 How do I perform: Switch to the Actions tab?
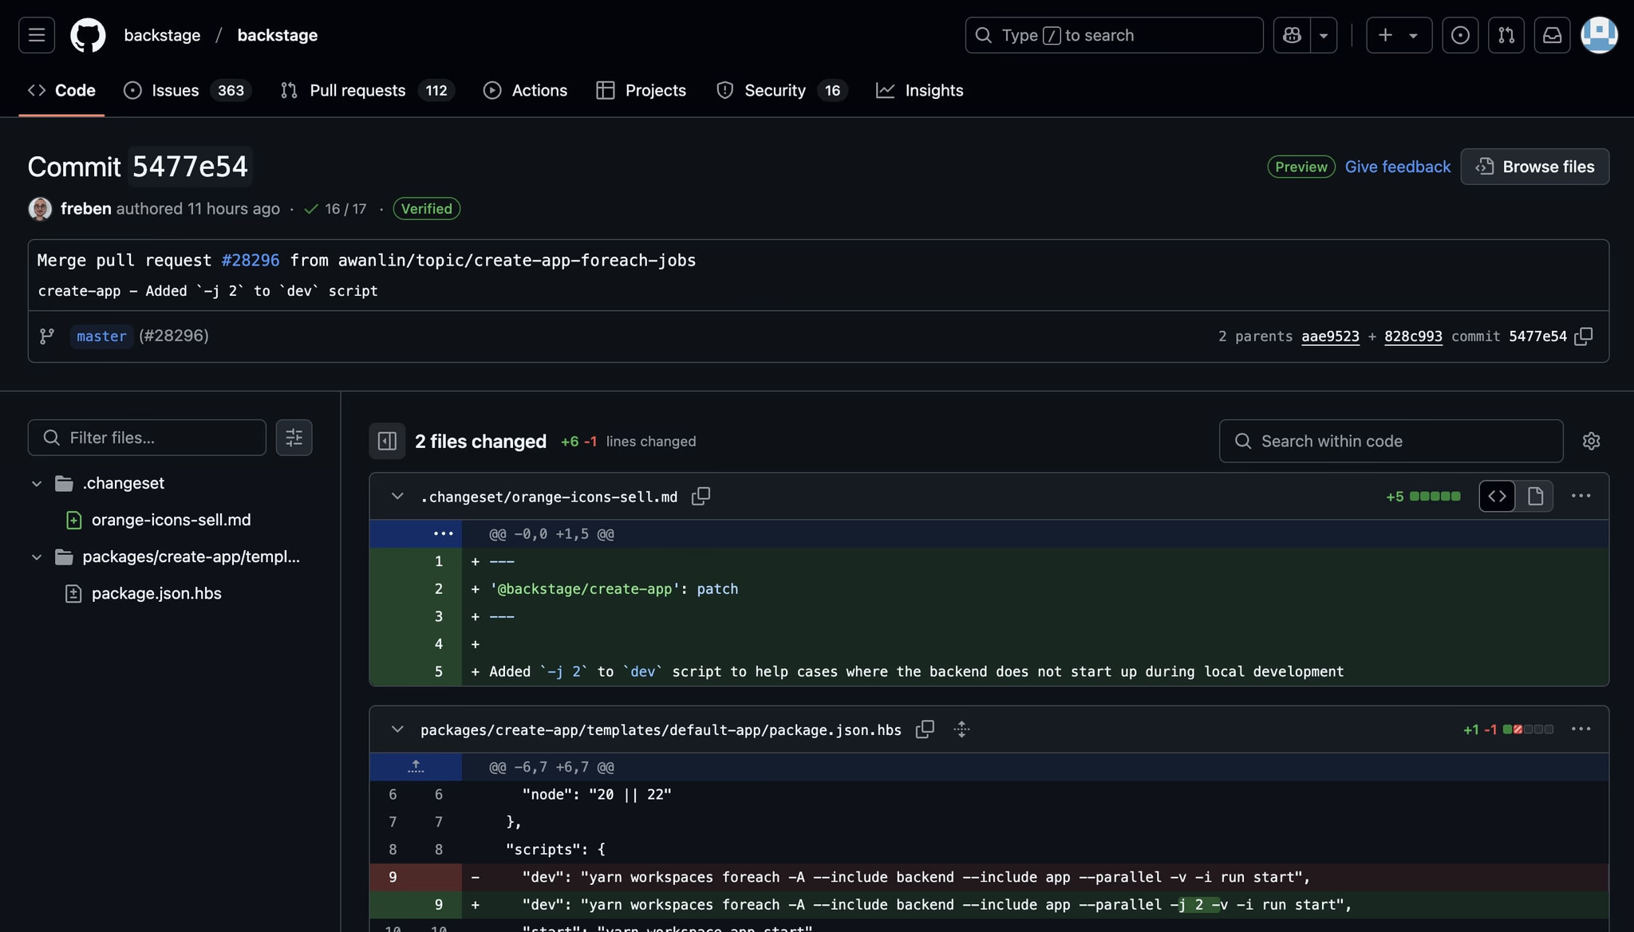click(525, 90)
